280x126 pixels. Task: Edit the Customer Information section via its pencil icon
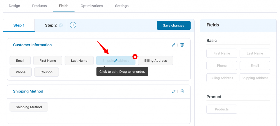[174, 45]
